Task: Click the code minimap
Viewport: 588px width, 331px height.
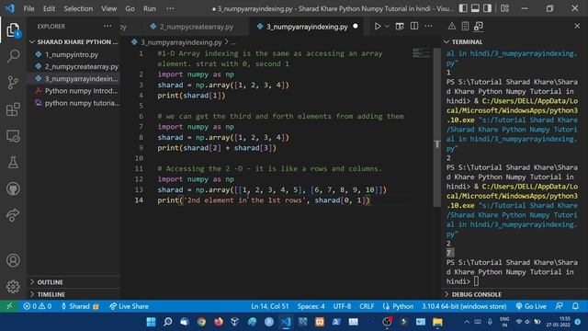Action: point(422,53)
